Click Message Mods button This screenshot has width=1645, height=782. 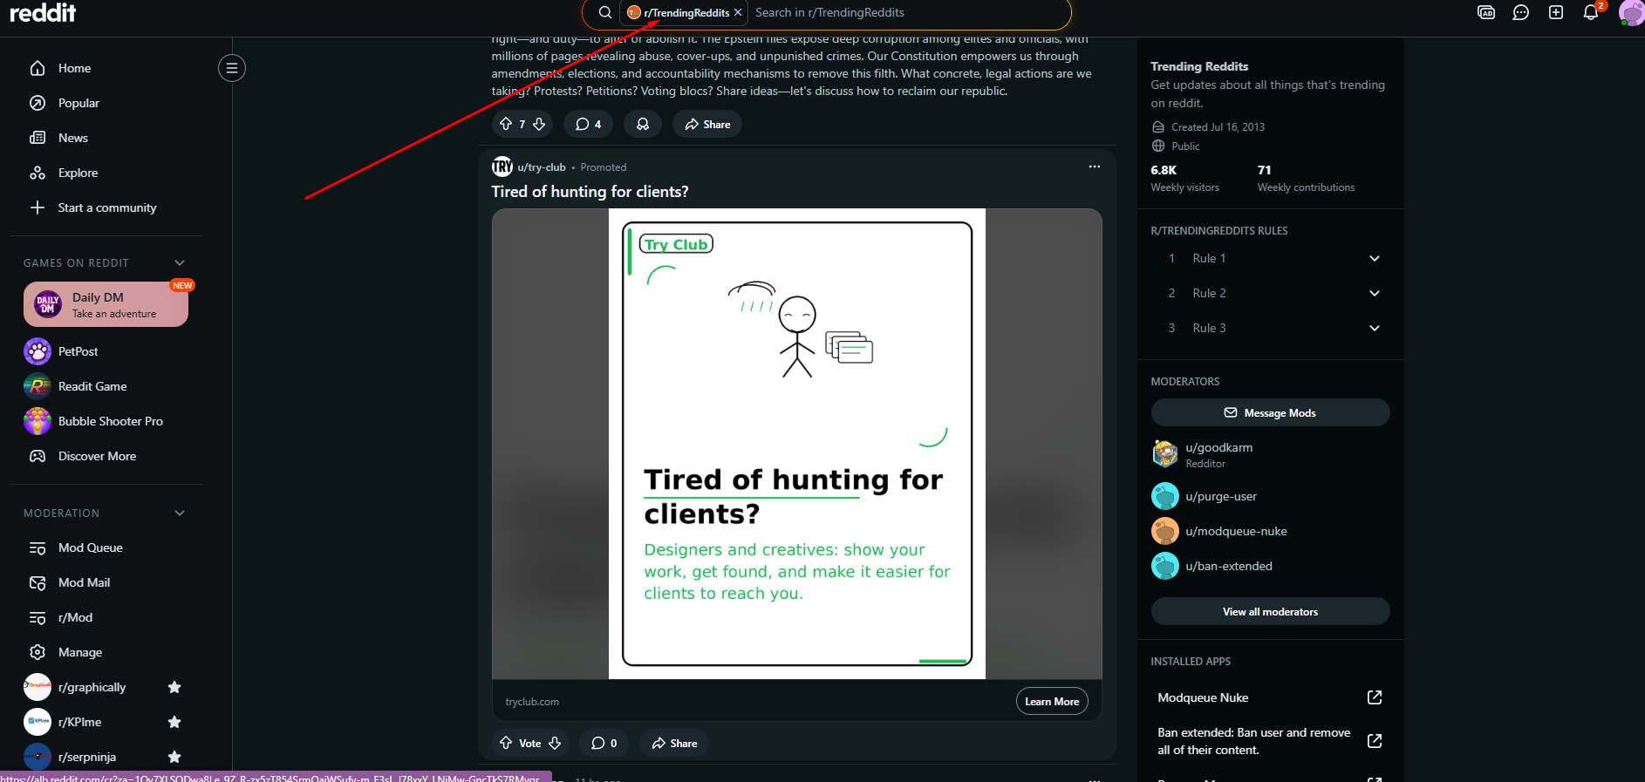(x=1271, y=412)
